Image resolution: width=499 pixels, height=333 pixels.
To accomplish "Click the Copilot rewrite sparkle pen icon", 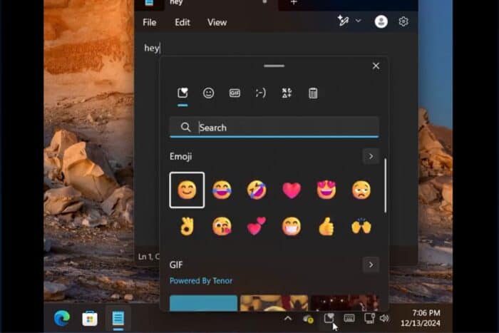I will [343, 21].
